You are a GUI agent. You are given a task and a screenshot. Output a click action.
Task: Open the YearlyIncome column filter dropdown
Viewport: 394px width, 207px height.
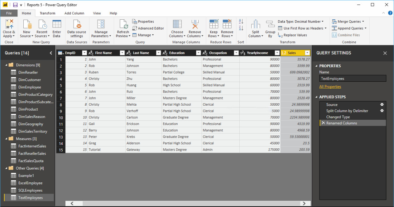click(277, 53)
